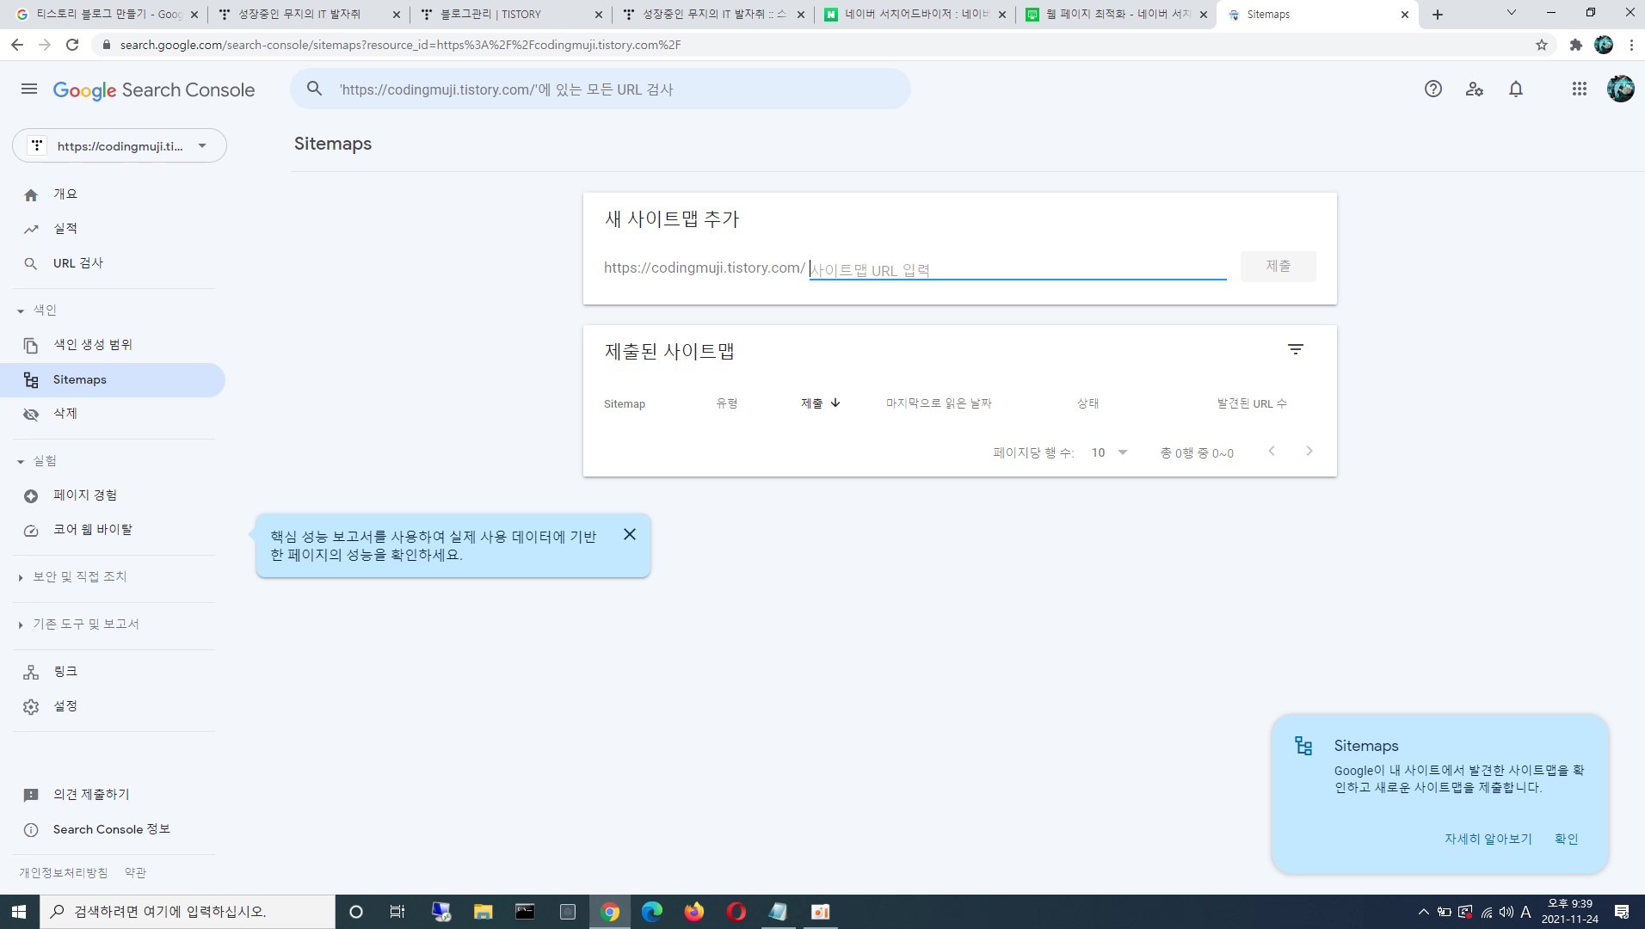Switch to 티스토리 블로그 만들기 tab
The width and height of the screenshot is (1645, 929).
(107, 15)
